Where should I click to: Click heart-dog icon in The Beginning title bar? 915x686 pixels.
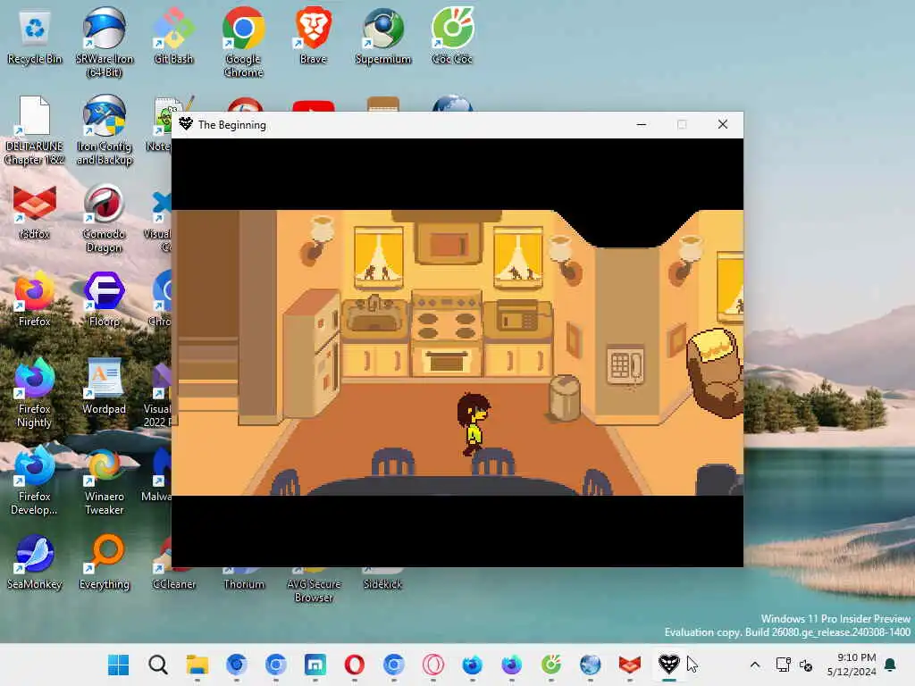pyautogui.click(x=186, y=124)
